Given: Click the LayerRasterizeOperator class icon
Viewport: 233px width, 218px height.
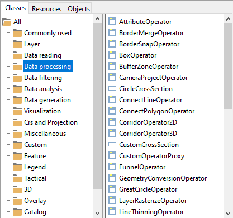Looking at the screenshot, I should click(x=112, y=200).
